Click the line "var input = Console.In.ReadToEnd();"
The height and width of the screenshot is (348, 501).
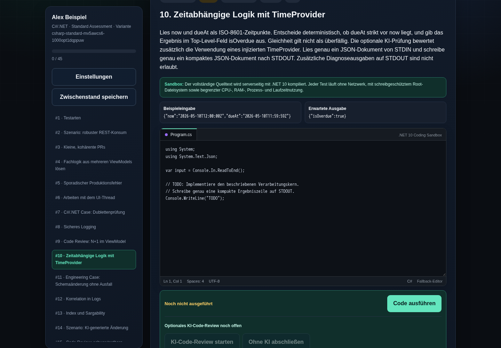(x=205, y=171)
